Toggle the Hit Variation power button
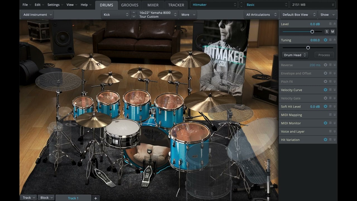 [325, 140]
